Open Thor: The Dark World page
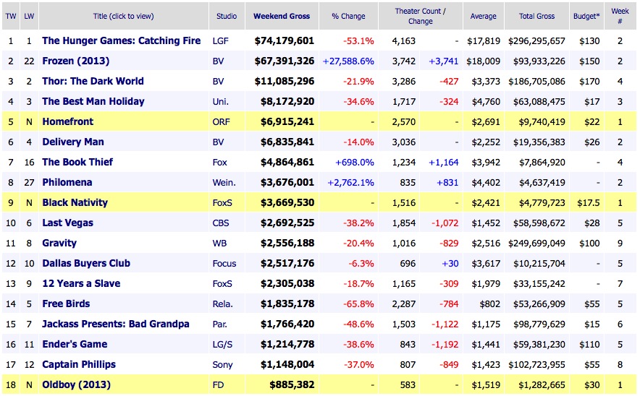The image size is (640, 396). pos(93,82)
